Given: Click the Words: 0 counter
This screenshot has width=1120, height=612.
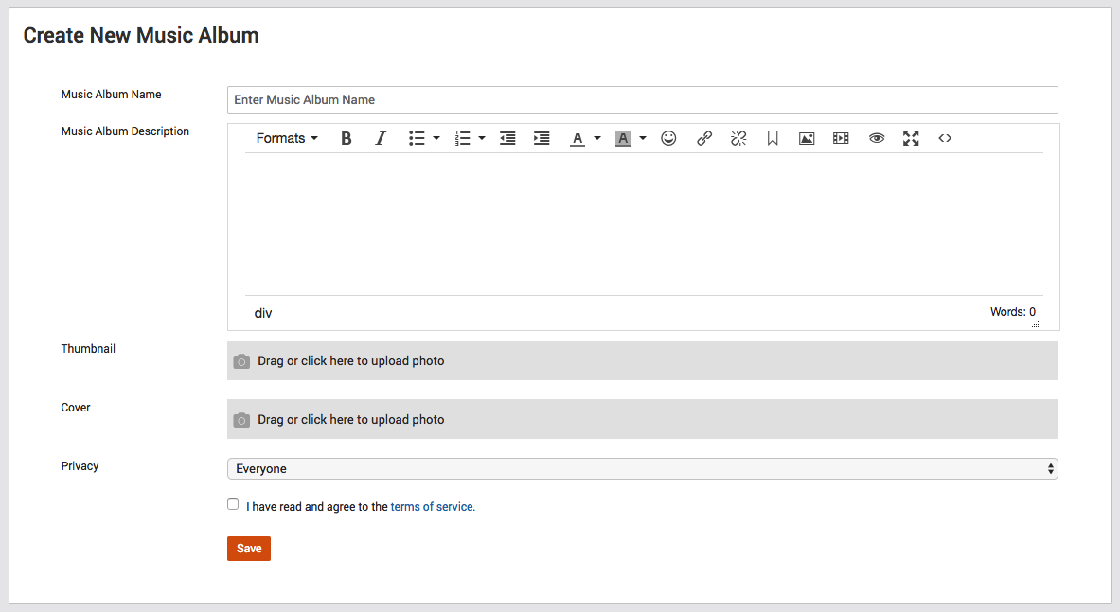Looking at the screenshot, I should pos(1012,312).
